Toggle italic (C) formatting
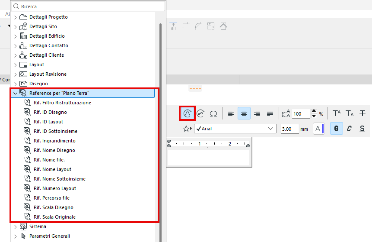The height and width of the screenshot is (242, 372). (349, 129)
